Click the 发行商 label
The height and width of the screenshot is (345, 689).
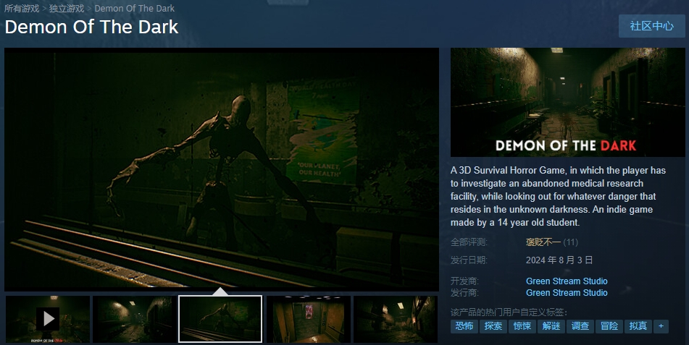(464, 293)
